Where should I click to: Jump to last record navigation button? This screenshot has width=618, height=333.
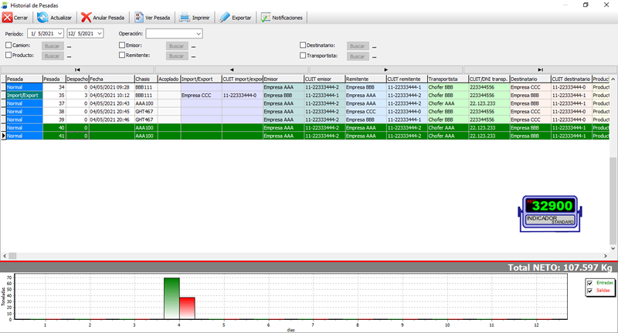[x=540, y=70]
